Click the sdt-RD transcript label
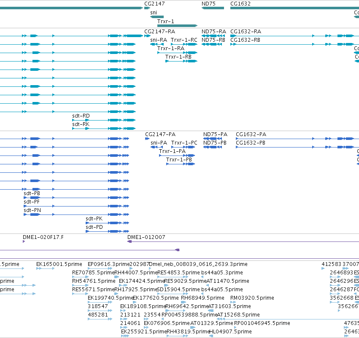 (81, 116)
